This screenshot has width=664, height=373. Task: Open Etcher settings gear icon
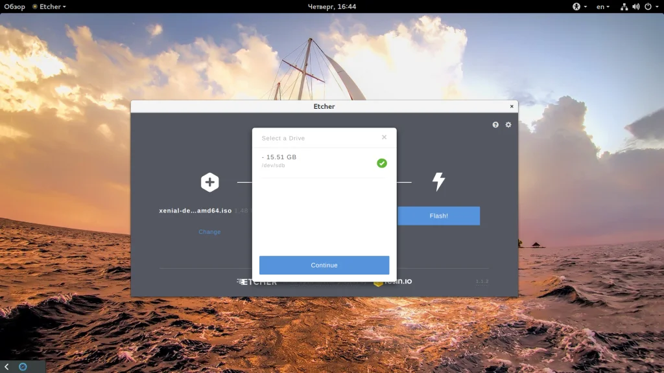point(508,125)
